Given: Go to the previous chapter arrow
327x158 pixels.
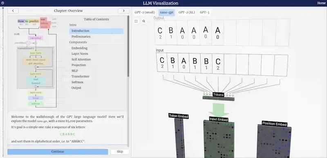Looking at the screenshot, I should pos(13,11).
